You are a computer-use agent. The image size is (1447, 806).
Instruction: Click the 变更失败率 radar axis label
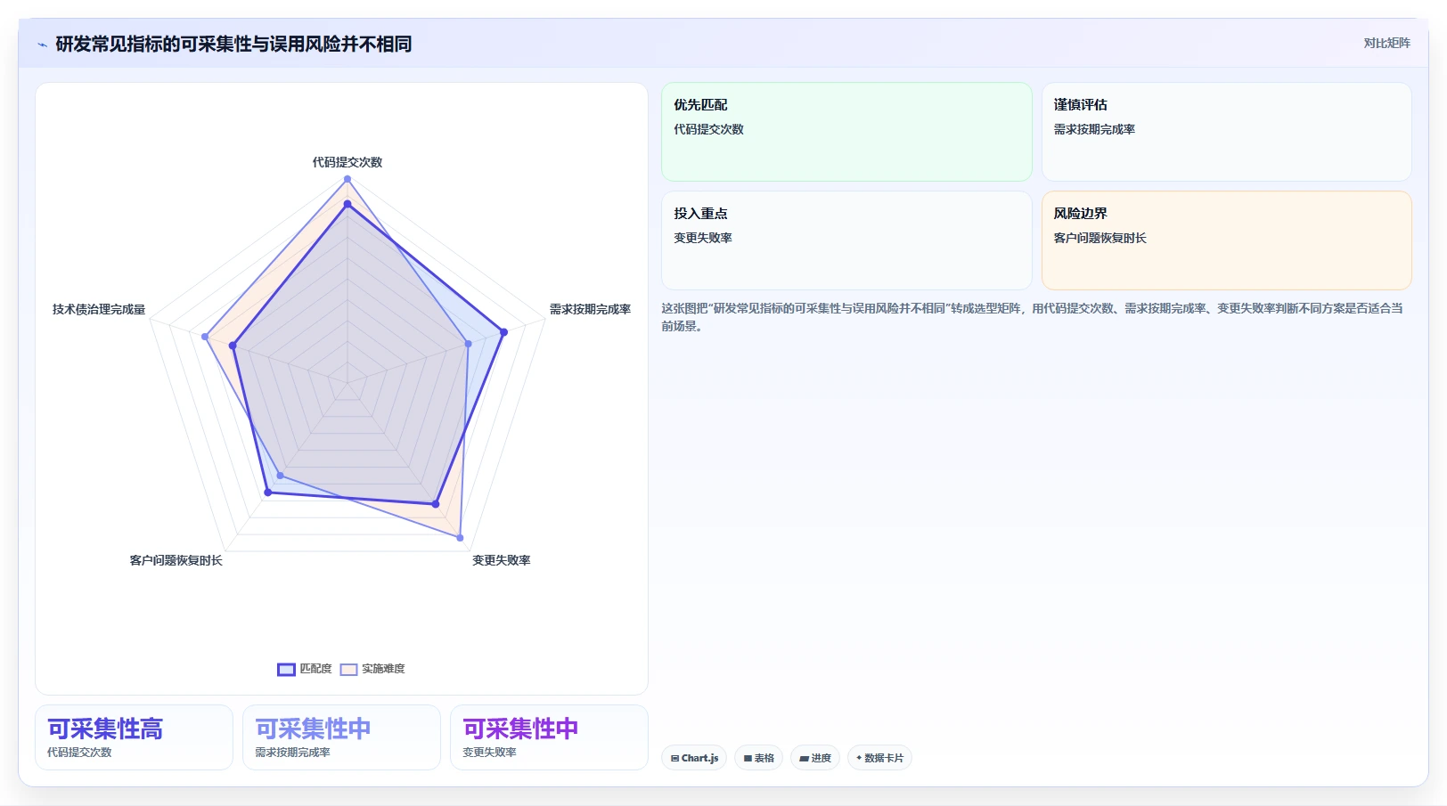[x=502, y=560]
